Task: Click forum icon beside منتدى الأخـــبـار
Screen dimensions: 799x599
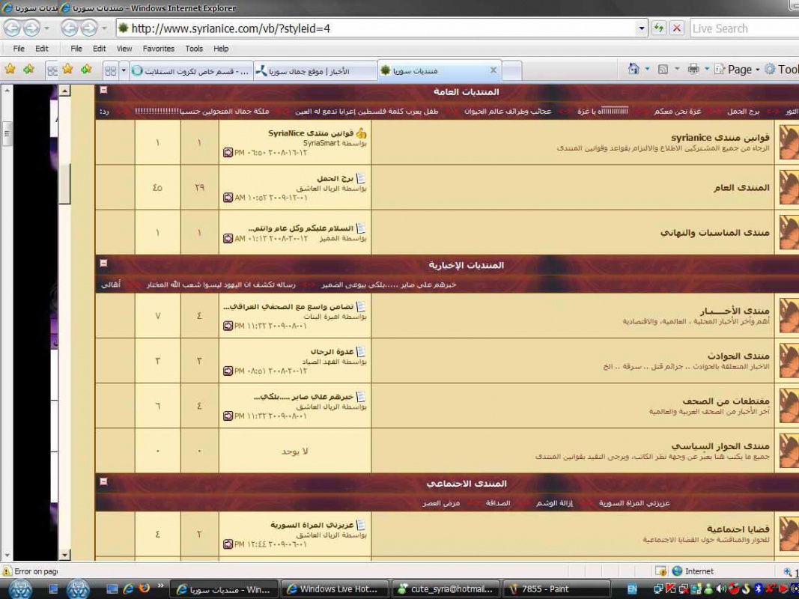Action: [789, 315]
